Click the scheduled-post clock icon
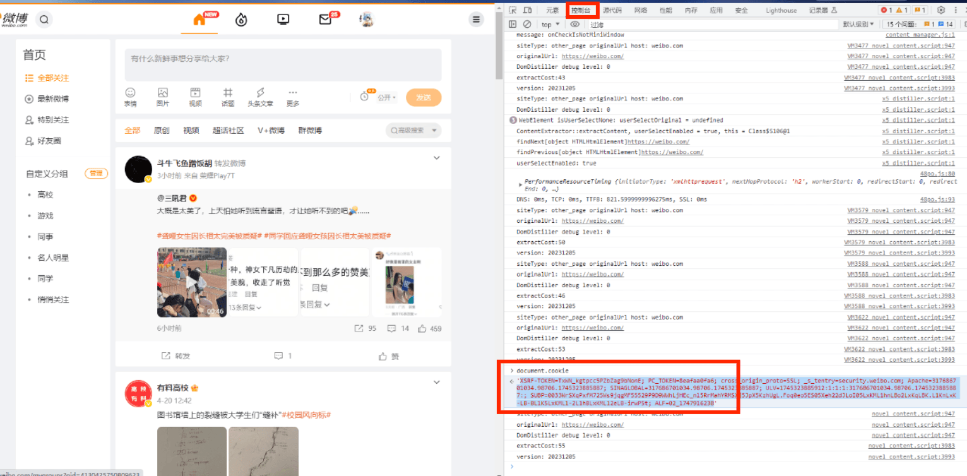Screen dimensions: 967x476 (x=364, y=96)
